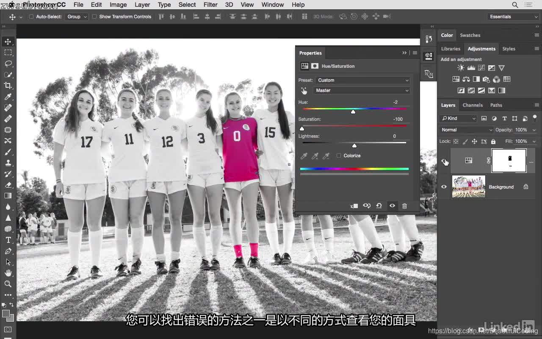Open the Fill value dropdown arrow
The image size is (542, 339).
(x=534, y=141)
